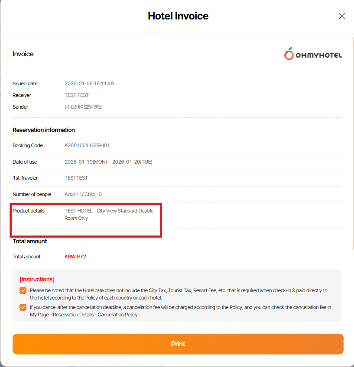Select the receiver name TEST TEST

point(77,95)
